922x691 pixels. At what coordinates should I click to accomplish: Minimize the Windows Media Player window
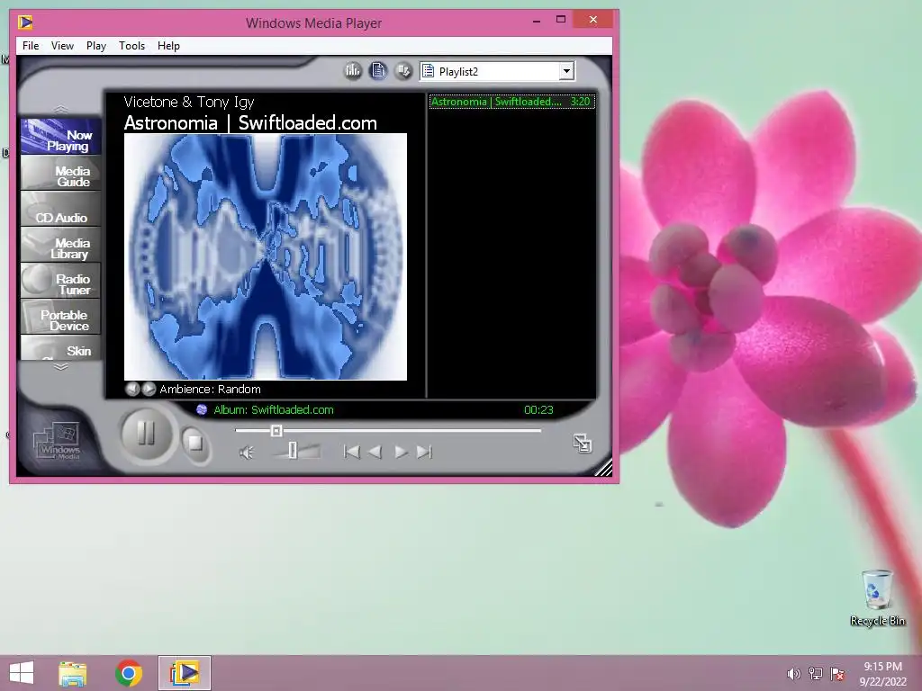point(537,21)
